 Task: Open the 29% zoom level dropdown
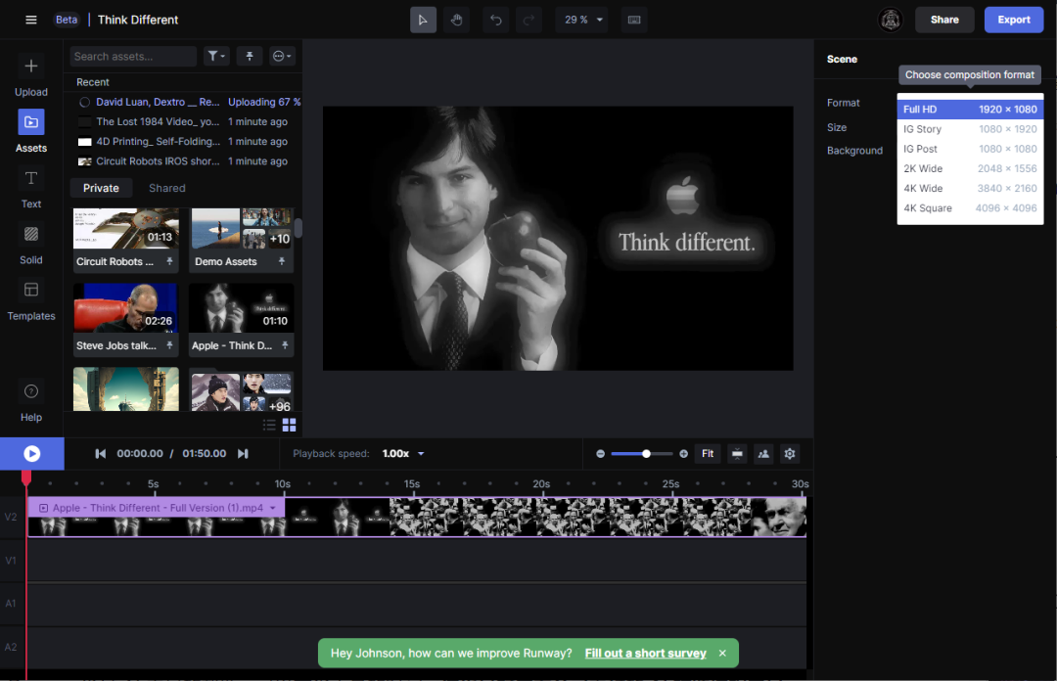pos(581,20)
